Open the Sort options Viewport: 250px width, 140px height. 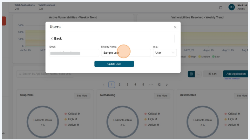(212, 74)
